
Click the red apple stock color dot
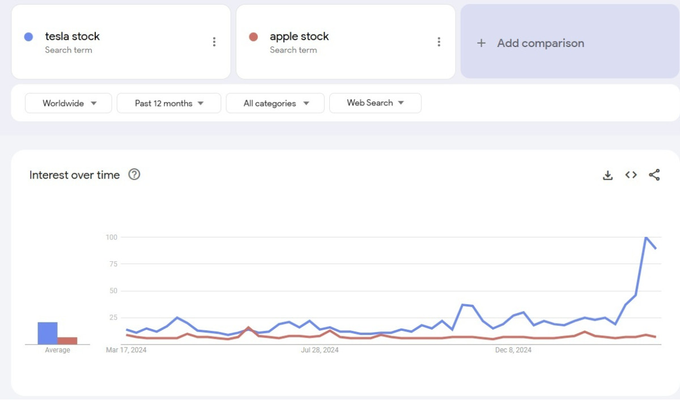[253, 37]
